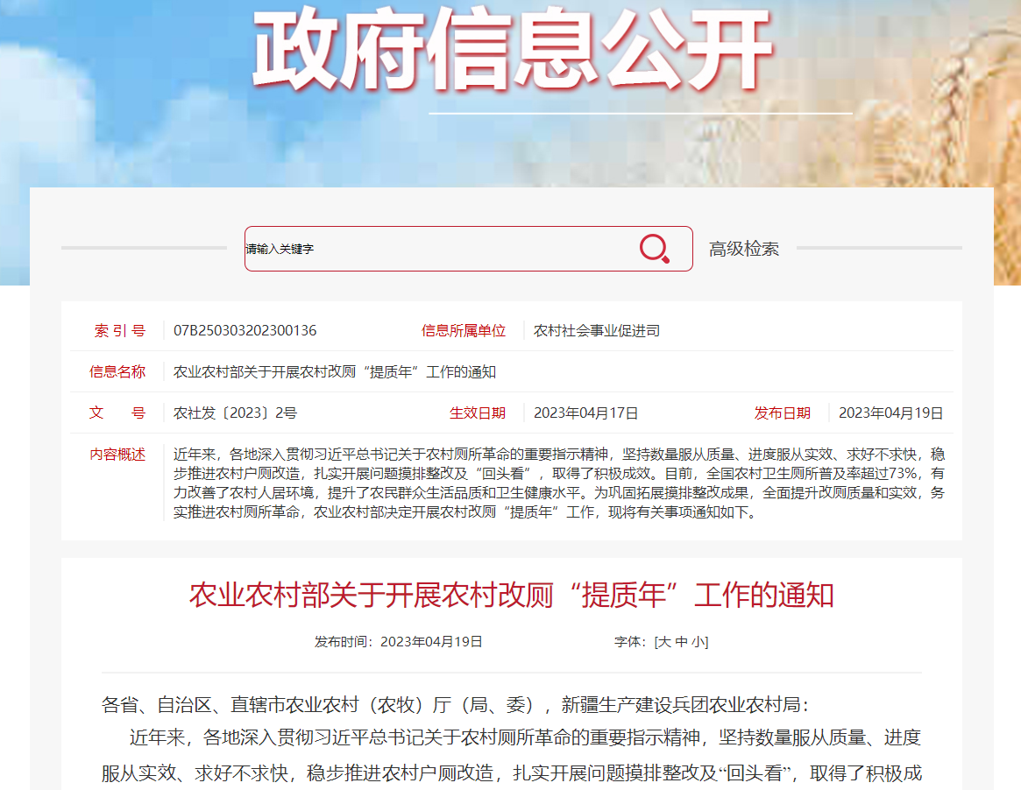Screen dimensions: 1021x790
Task: Click the salutation line starting 各省、自治区
Action: (456, 705)
